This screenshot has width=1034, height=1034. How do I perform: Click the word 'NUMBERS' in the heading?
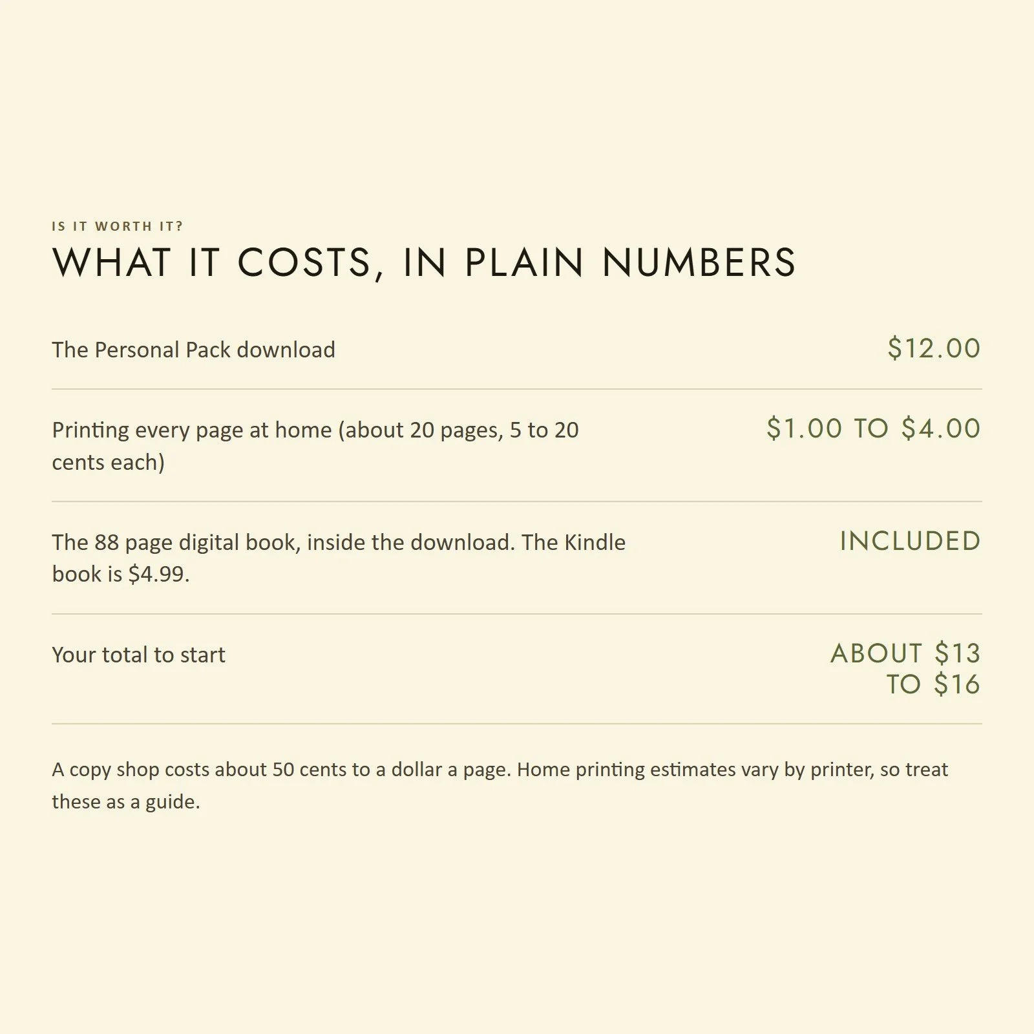coord(699,263)
